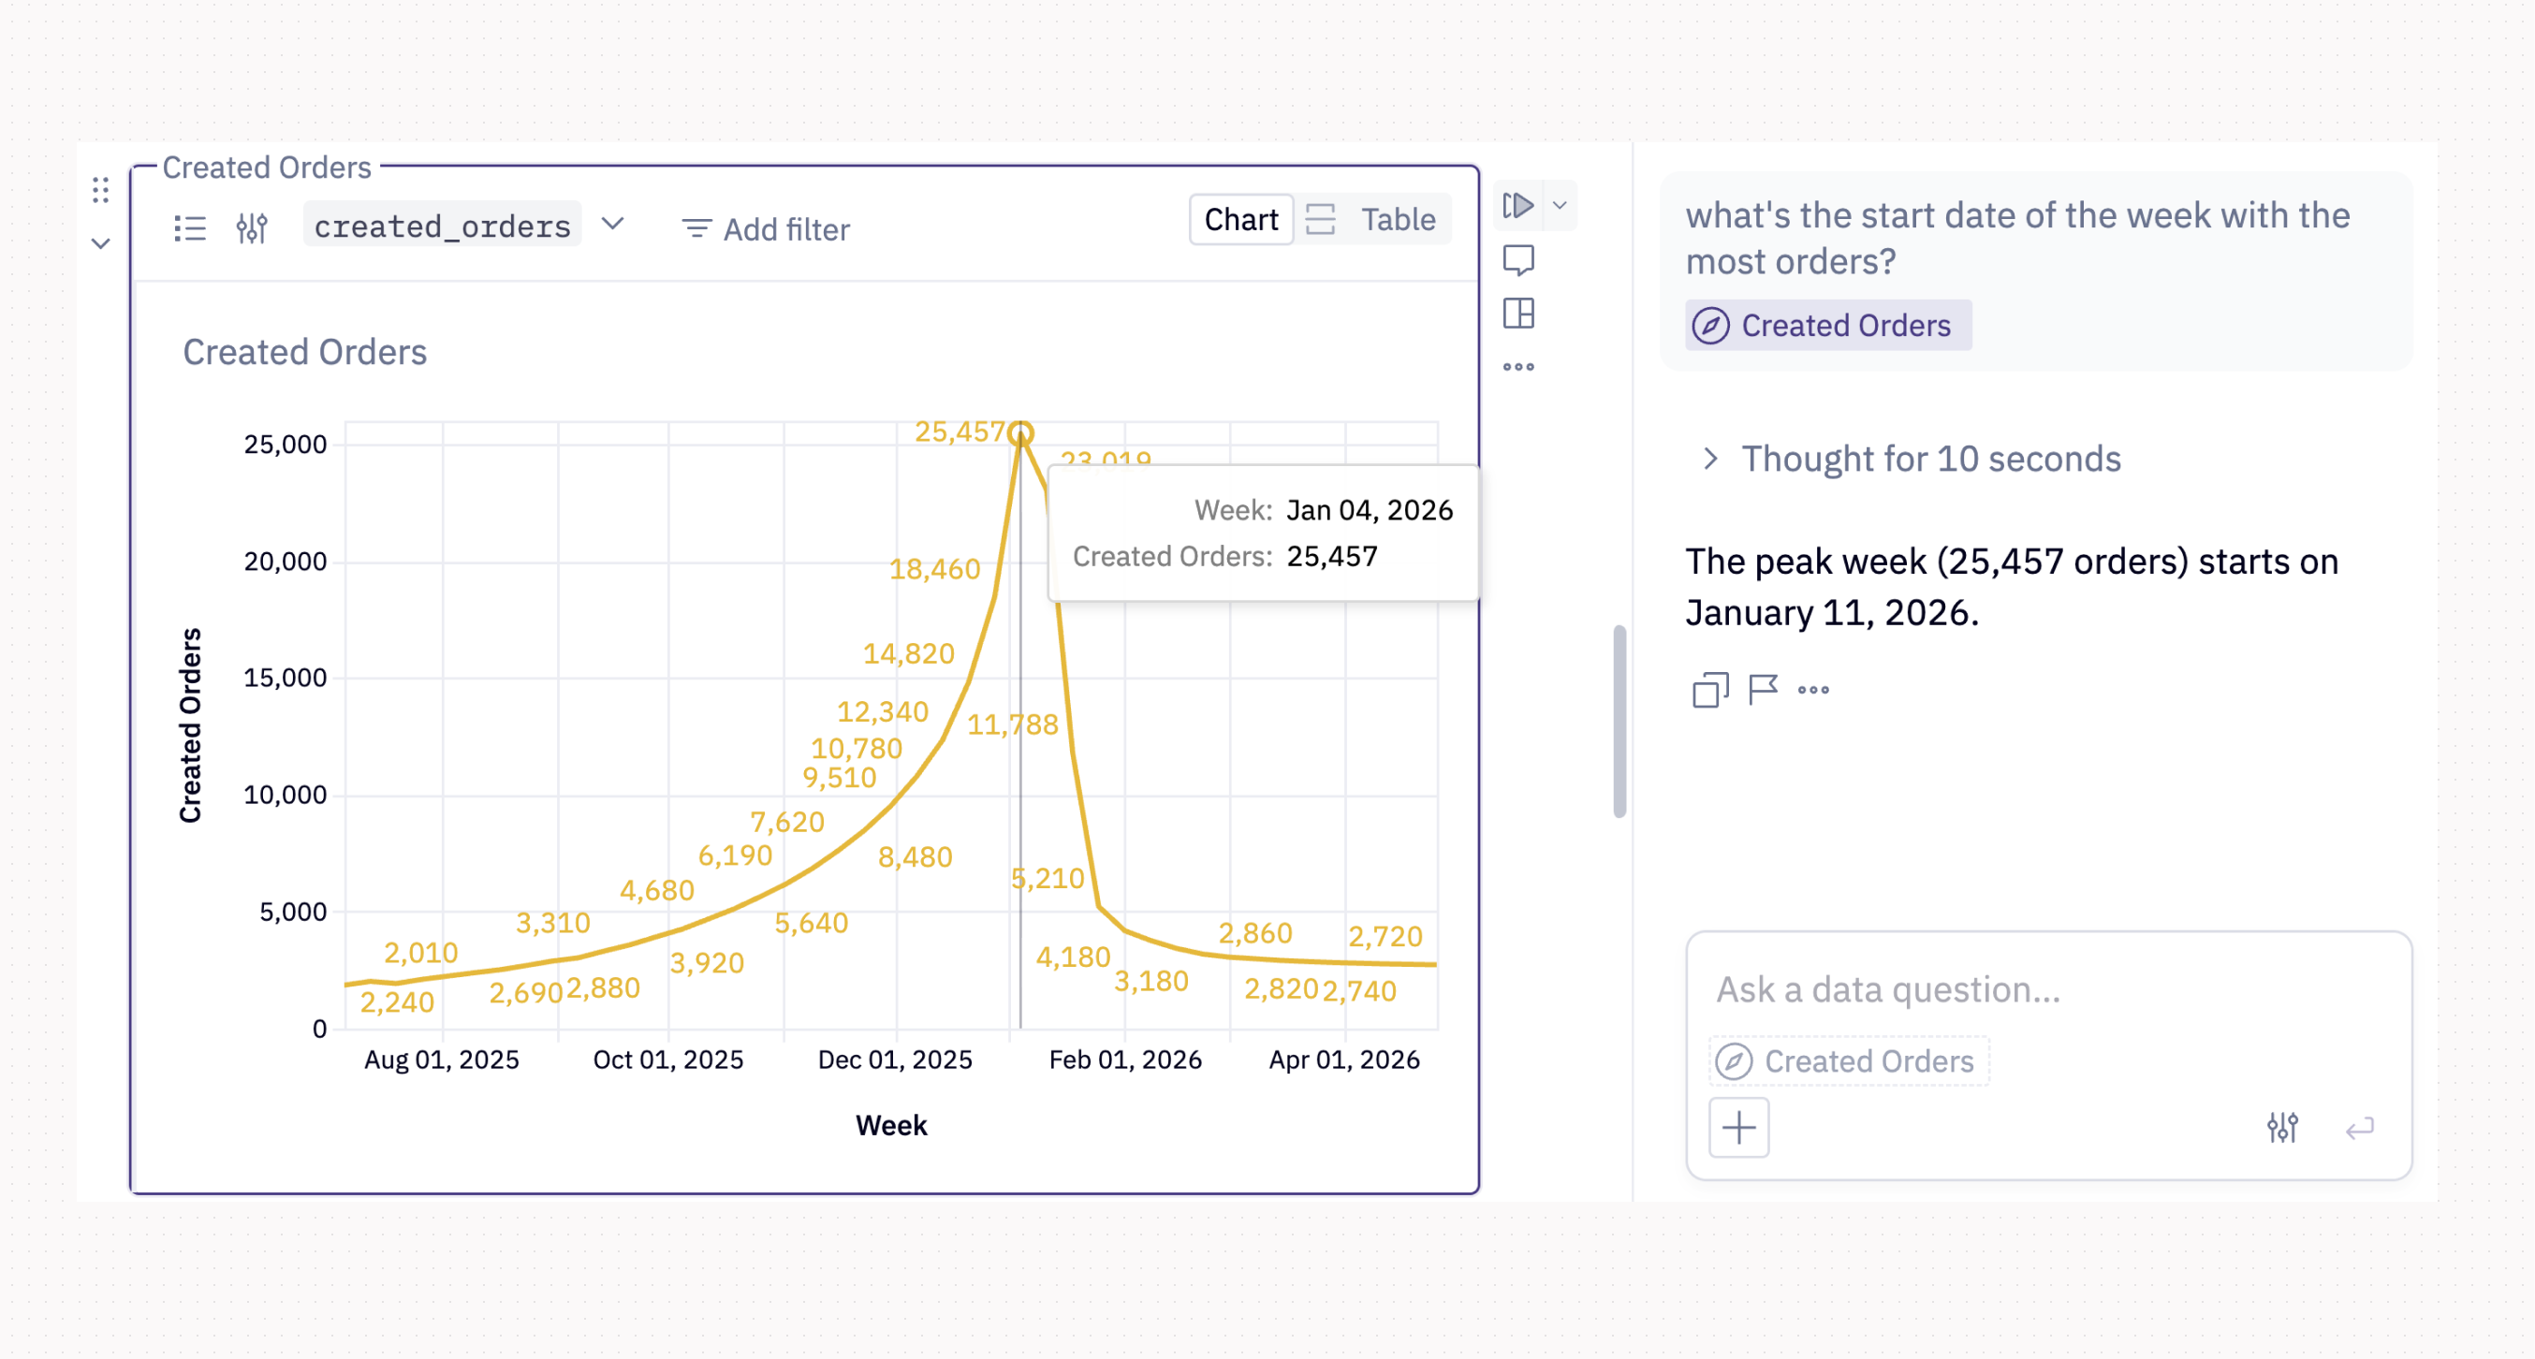Open chat settings sliders icon

point(2282,1128)
